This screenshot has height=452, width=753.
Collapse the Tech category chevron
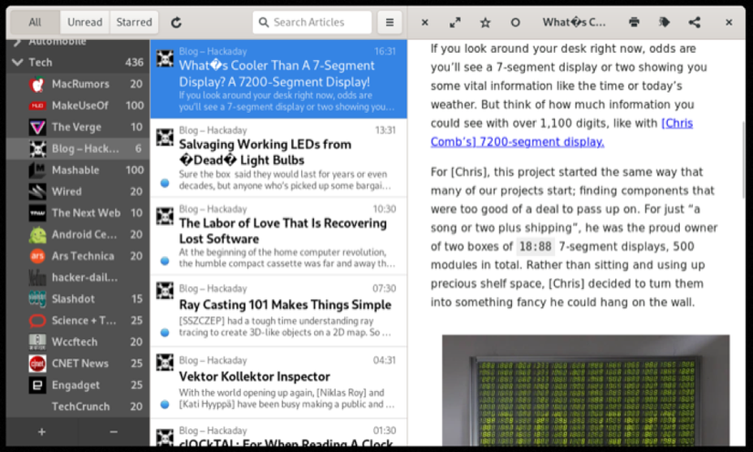click(17, 62)
